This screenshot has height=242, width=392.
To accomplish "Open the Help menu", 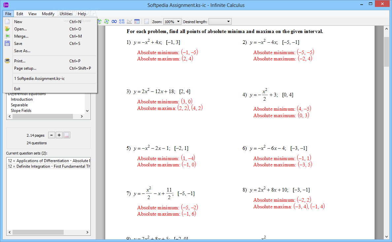I will pyautogui.click(x=82, y=14).
